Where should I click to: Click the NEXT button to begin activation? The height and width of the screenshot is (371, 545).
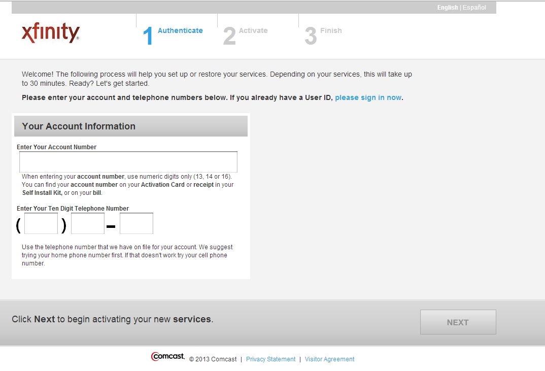(457, 322)
